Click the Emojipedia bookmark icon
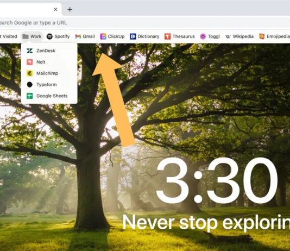290x251 pixels. tap(262, 36)
